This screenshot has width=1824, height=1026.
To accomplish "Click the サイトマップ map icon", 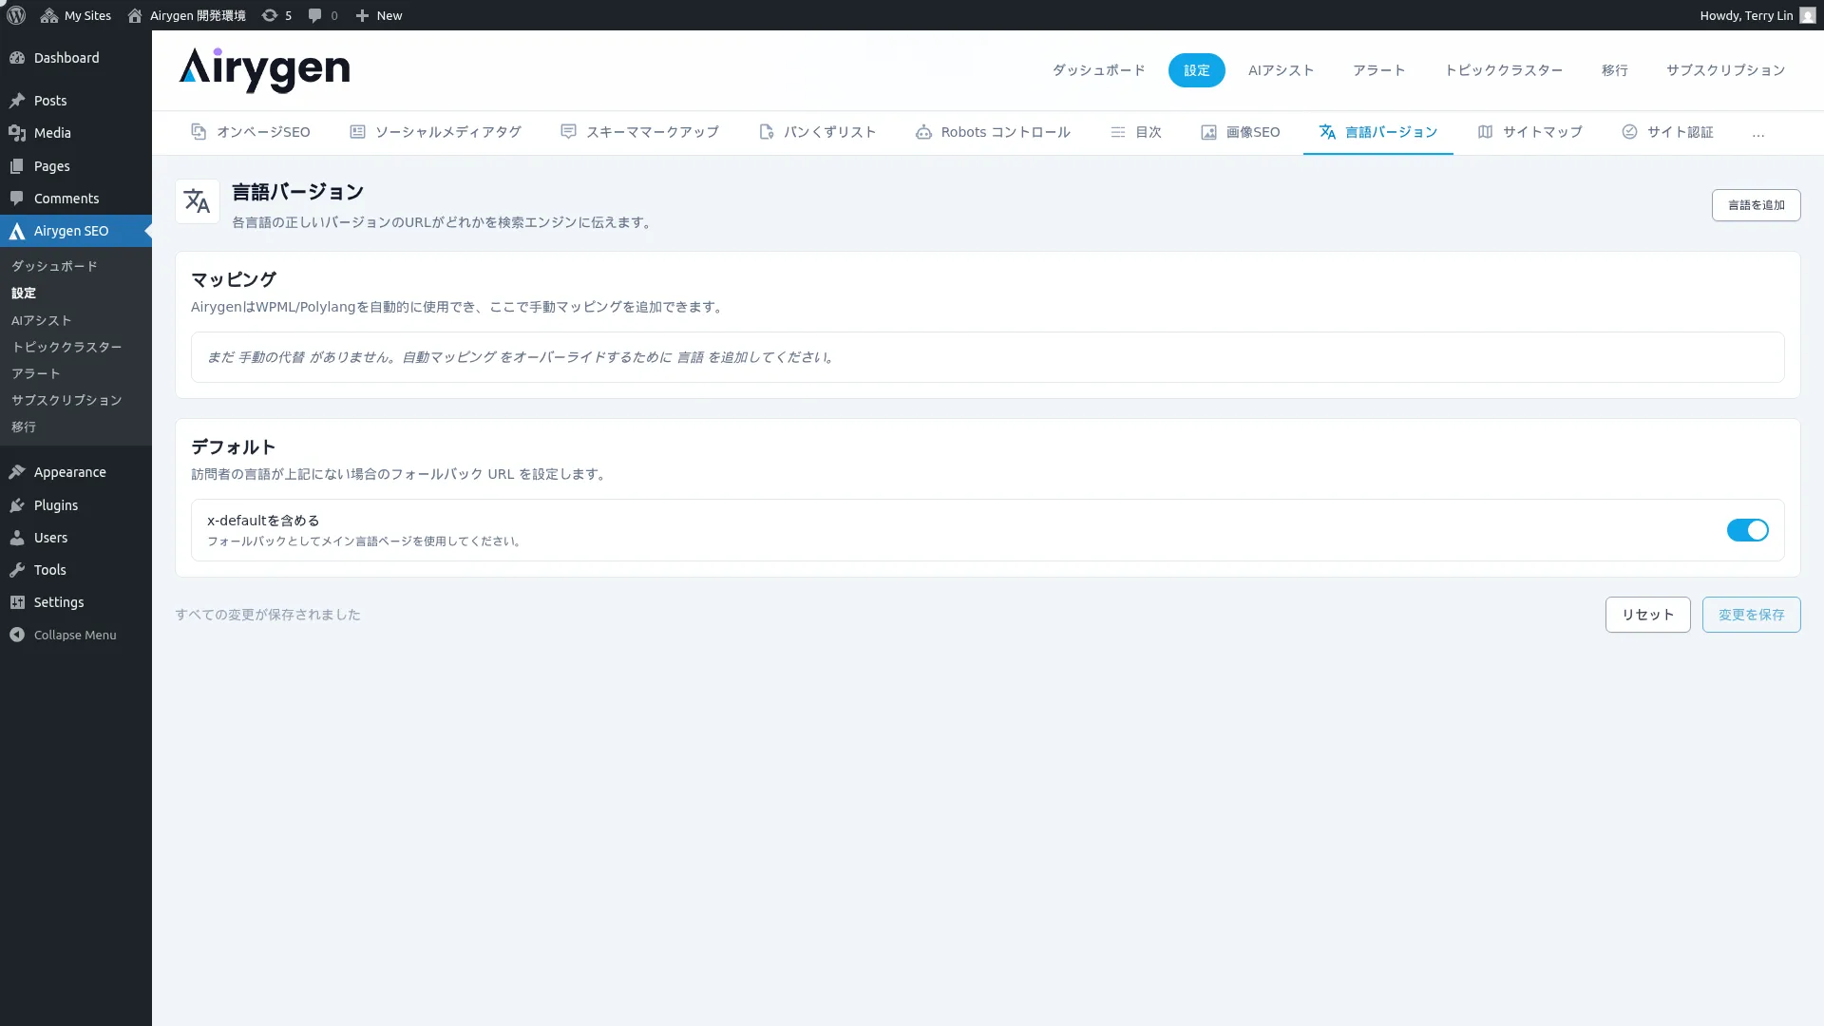I will pyautogui.click(x=1485, y=132).
